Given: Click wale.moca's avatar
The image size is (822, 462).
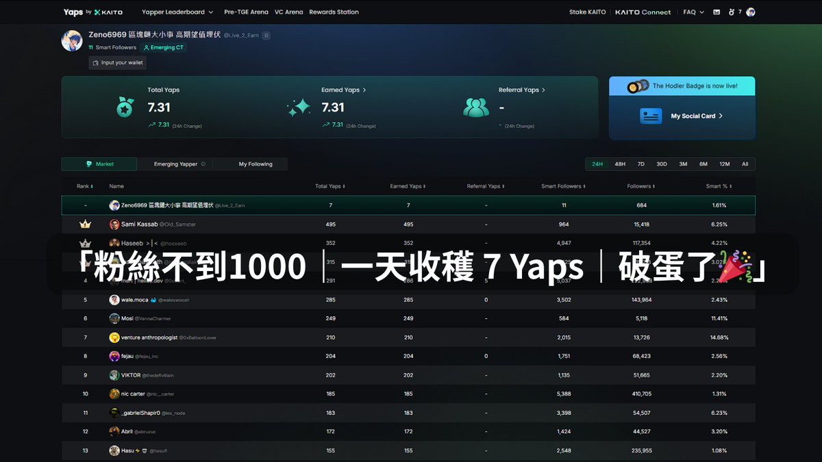Looking at the screenshot, I should tap(114, 300).
